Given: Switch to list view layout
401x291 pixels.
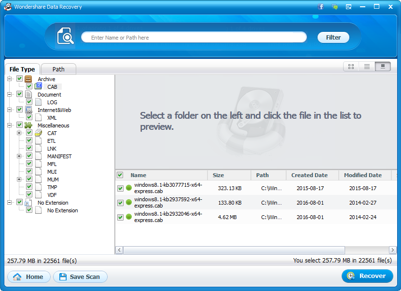Looking at the screenshot, I should [367, 67].
